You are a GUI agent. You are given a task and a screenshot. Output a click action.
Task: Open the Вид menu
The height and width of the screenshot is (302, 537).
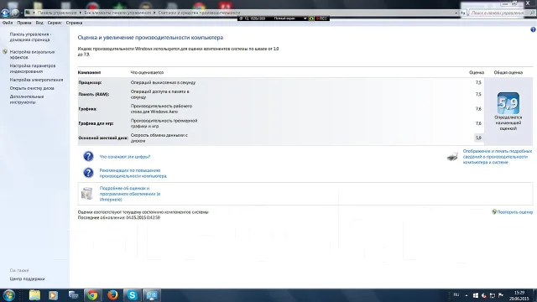pyautogui.click(x=39, y=23)
